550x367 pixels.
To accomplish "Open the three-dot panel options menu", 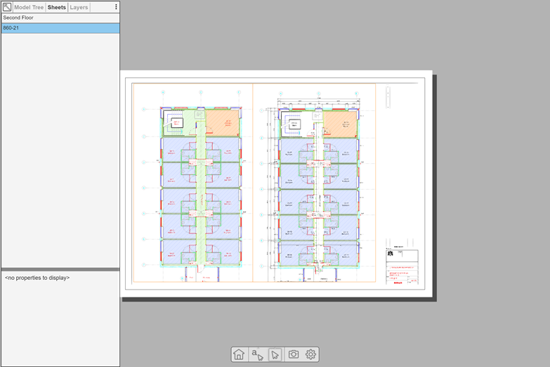I will click(x=116, y=7).
